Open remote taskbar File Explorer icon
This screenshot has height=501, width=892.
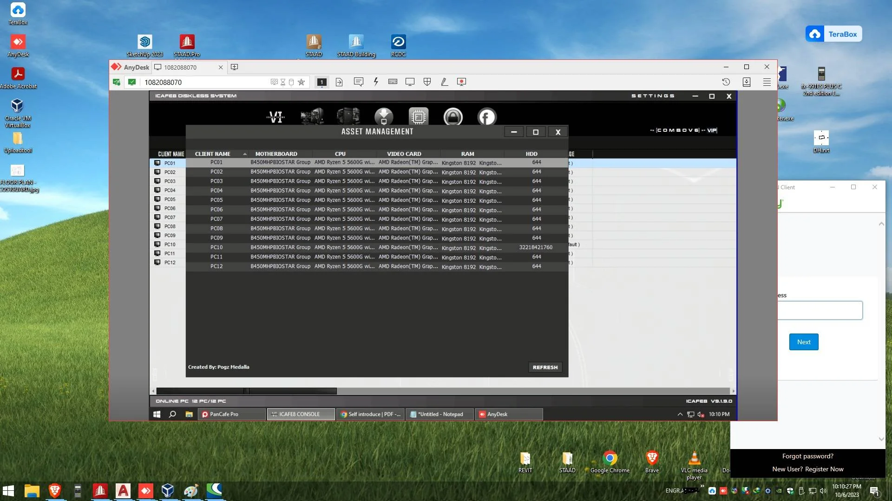pos(189,414)
